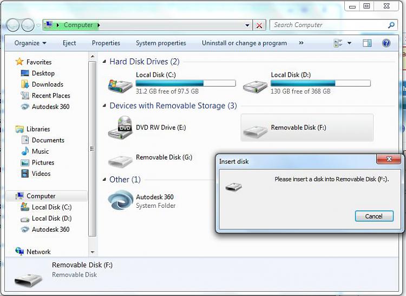Image resolution: width=406 pixels, height=296 pixels.
Task: Click the Documents library icon
Action: tap(25, 140)
